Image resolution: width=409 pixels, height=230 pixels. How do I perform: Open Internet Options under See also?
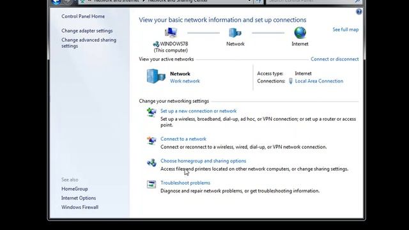tap(79, 198)
